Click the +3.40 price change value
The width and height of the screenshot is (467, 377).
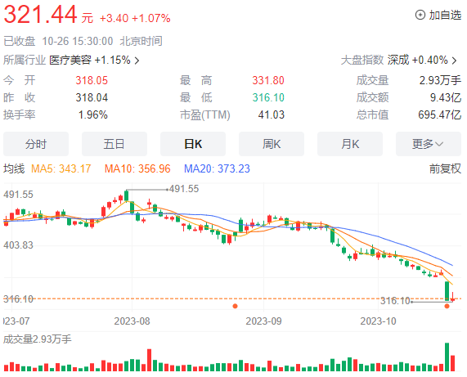114,18
